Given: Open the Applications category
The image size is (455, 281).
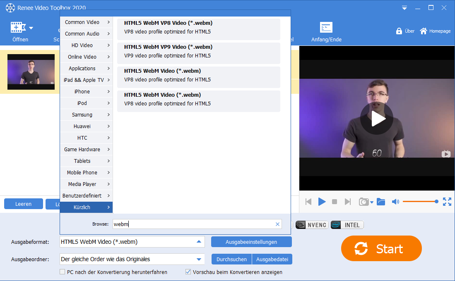Looking at the screenshot, I should coord(86,69).
